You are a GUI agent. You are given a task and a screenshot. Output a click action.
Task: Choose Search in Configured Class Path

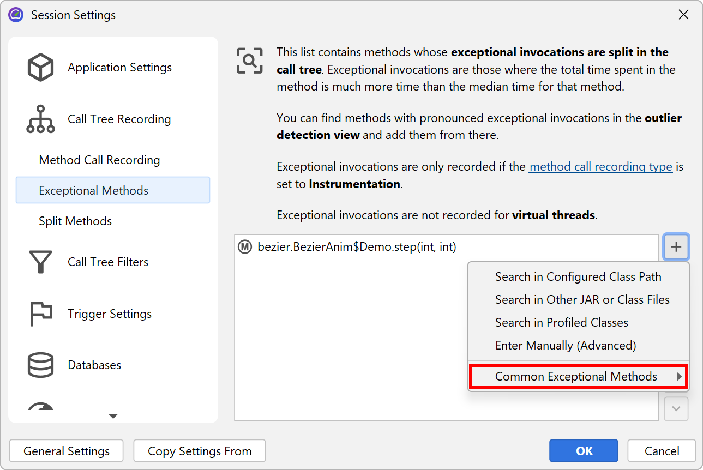pyautogui.click(x=578, y=277)
